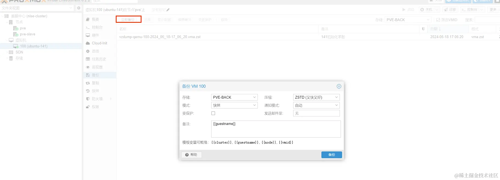
Task: Click the 硬件 monitor icon
Action: pyautogui.click(x=88, y=35)
